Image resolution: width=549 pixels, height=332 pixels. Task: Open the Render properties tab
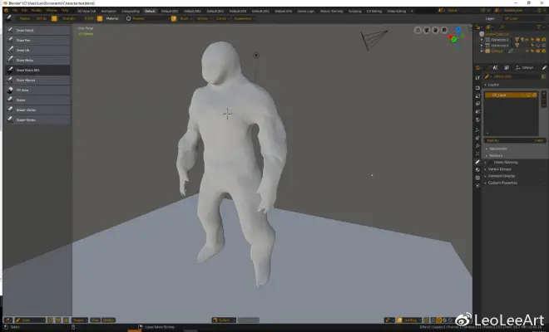pos(477,88)
